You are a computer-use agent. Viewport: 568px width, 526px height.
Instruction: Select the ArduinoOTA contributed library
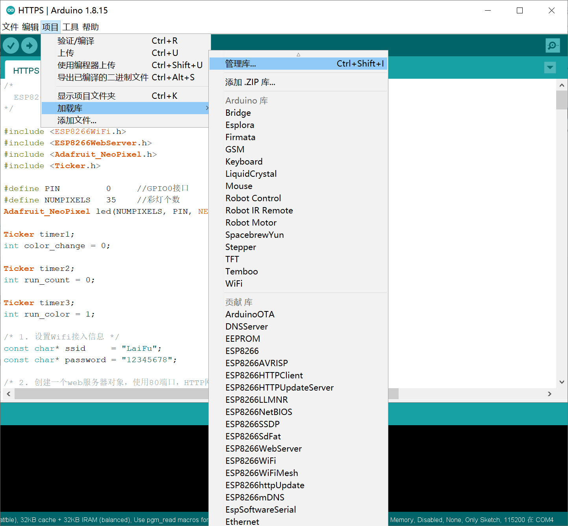coord(250,314)
